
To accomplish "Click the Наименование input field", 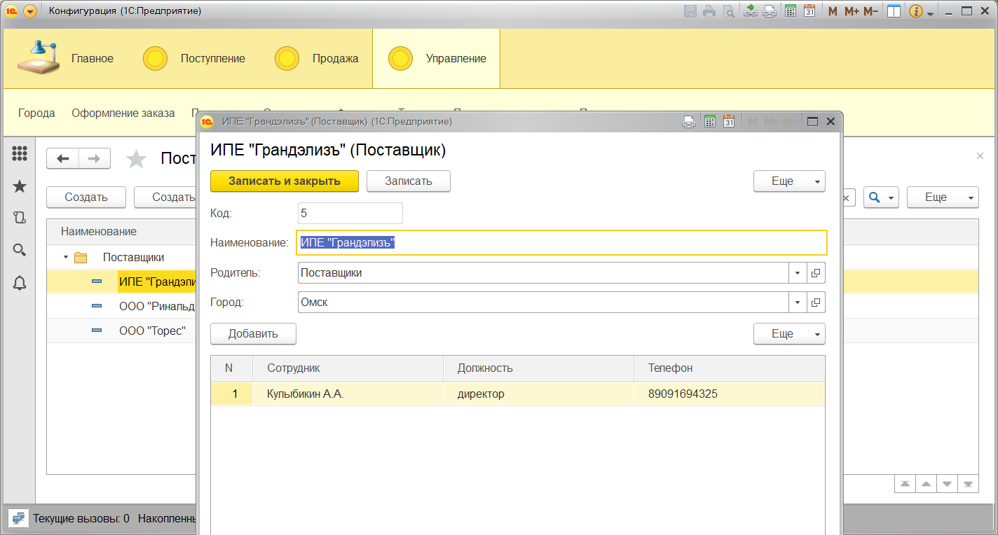I will click(x=562, y=243).
